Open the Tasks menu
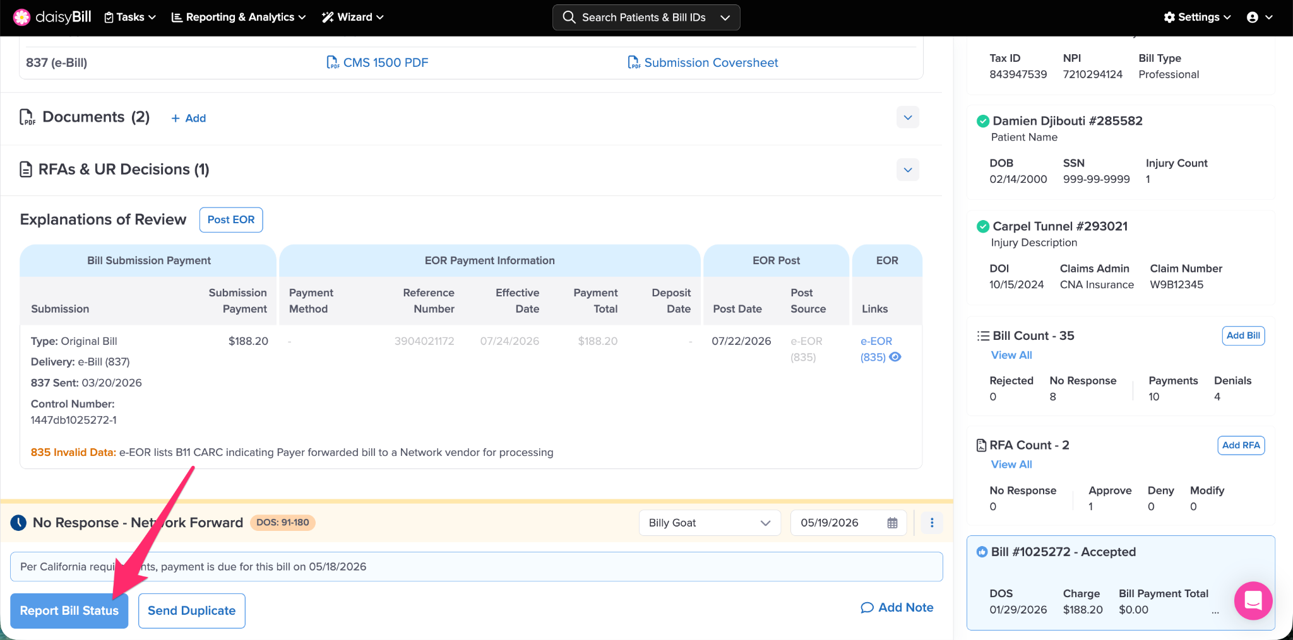 tap(130, 17)
